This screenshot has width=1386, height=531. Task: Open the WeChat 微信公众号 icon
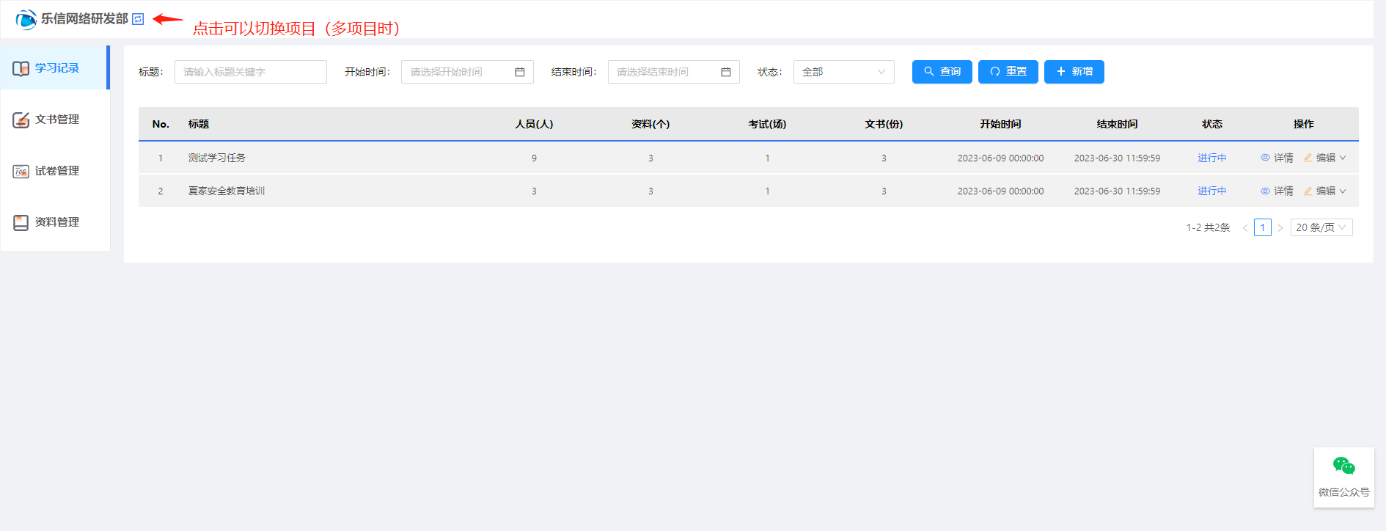coord(1343,466)
